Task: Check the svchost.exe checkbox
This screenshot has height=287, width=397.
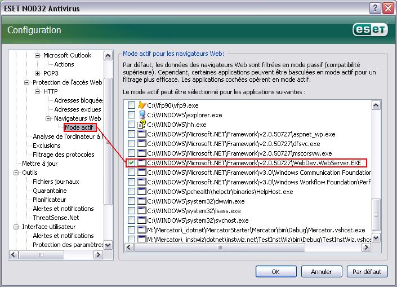Action: 131,220
